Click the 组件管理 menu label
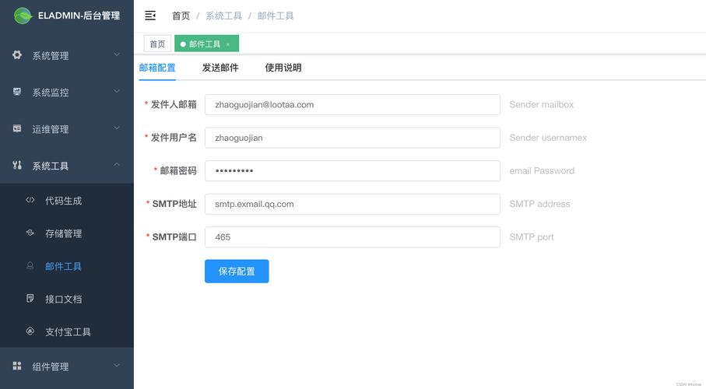 point(51,366)
